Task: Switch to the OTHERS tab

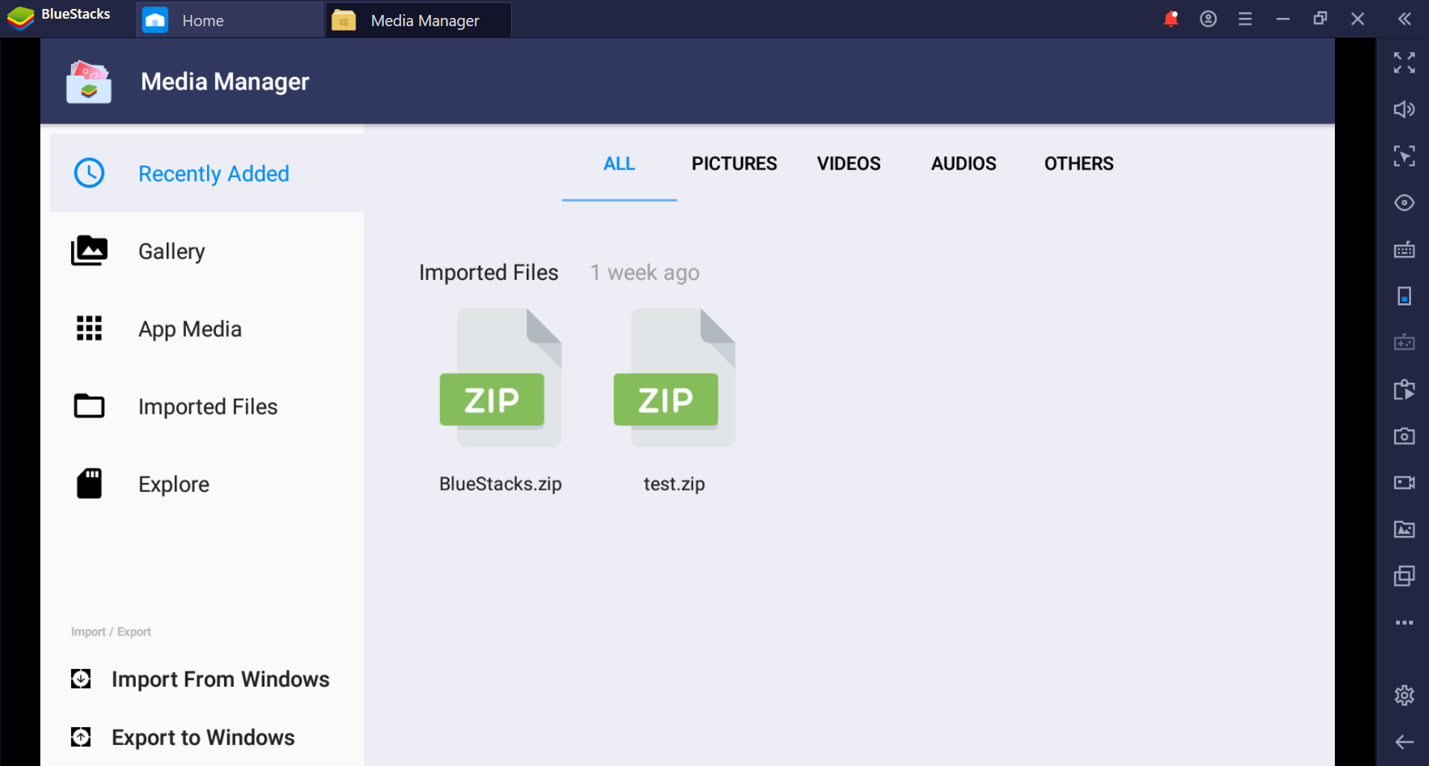Action: click(1079, 164)
